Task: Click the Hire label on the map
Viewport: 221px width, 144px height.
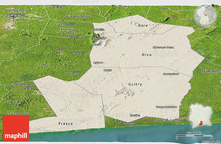Action: pos(143,25)
